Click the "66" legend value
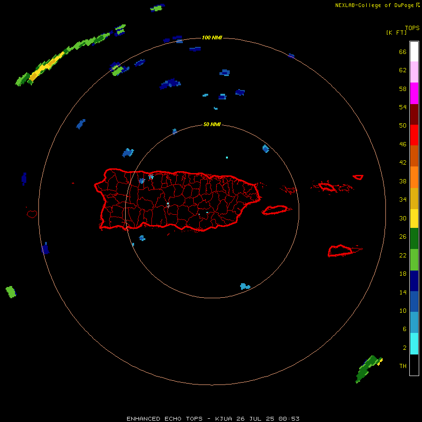Screen dimensions: 422x422 [x=403, y=52]
